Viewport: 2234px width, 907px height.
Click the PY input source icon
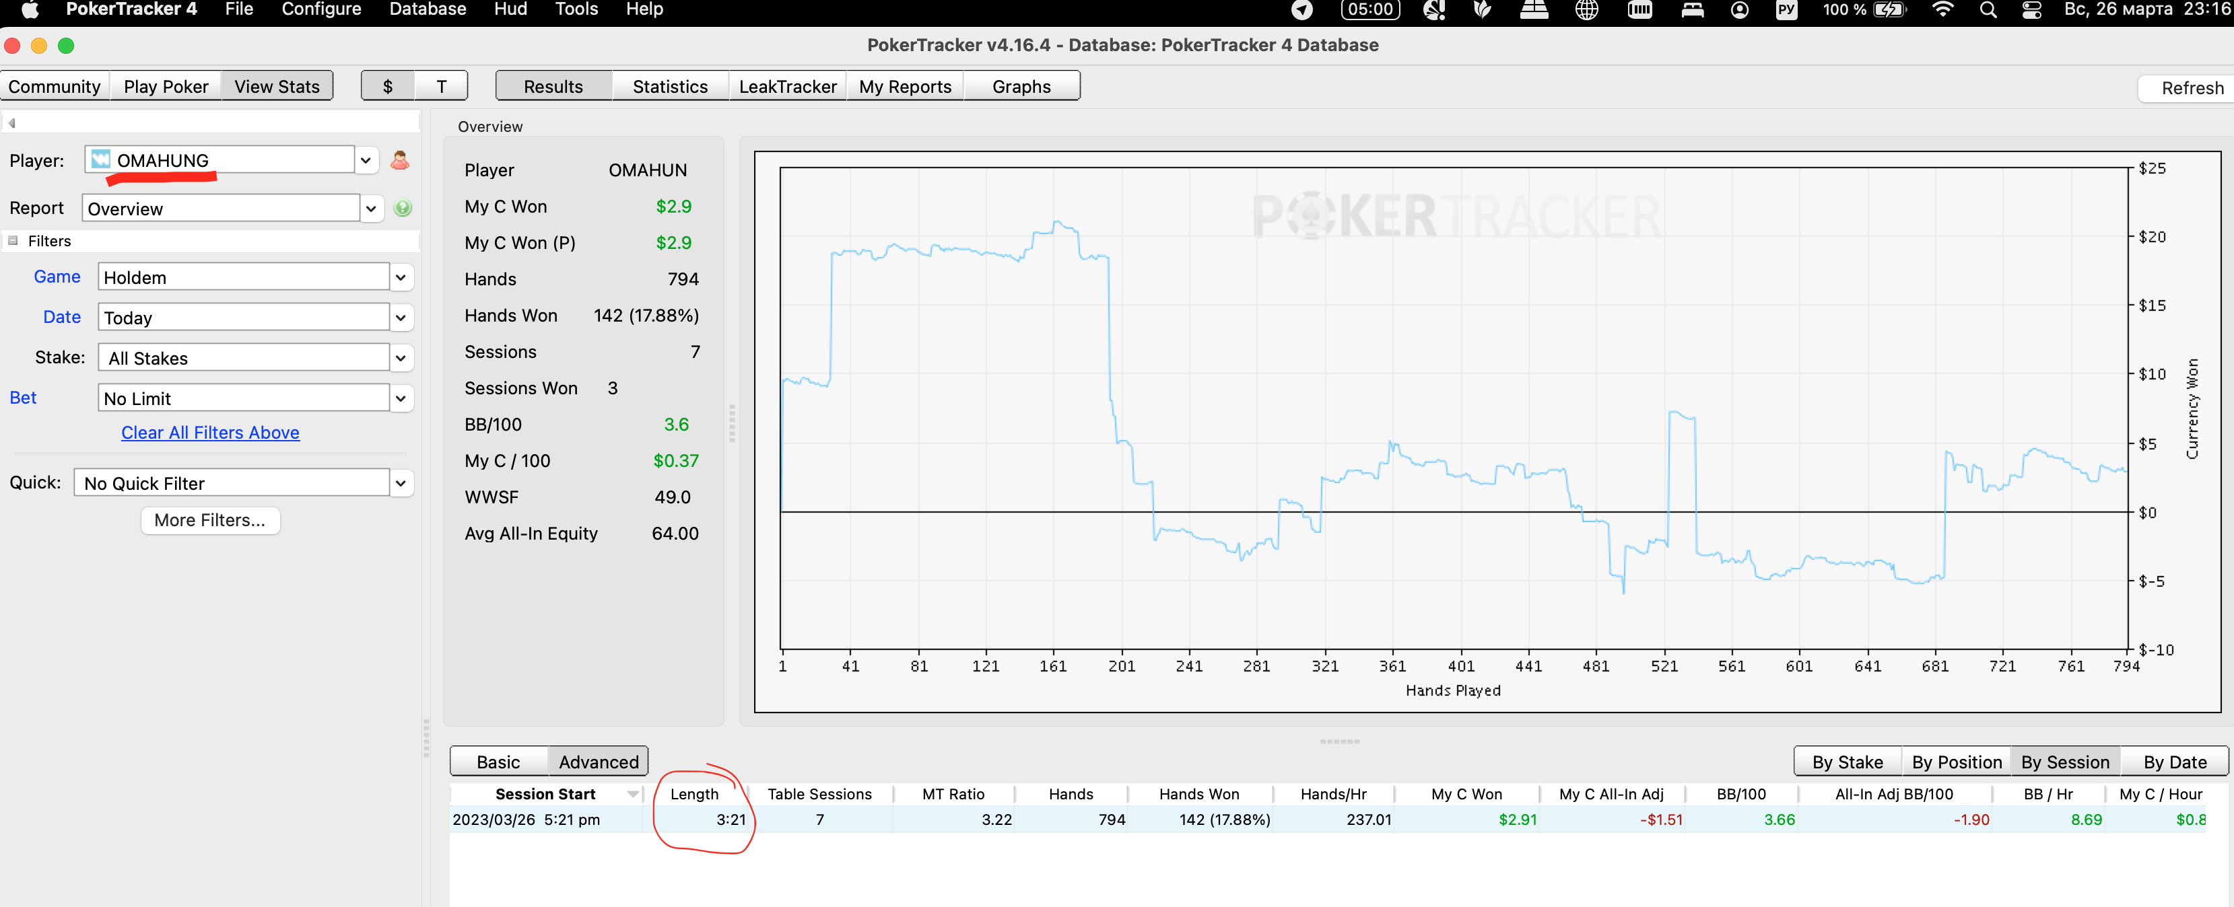tap(1786, 9)
